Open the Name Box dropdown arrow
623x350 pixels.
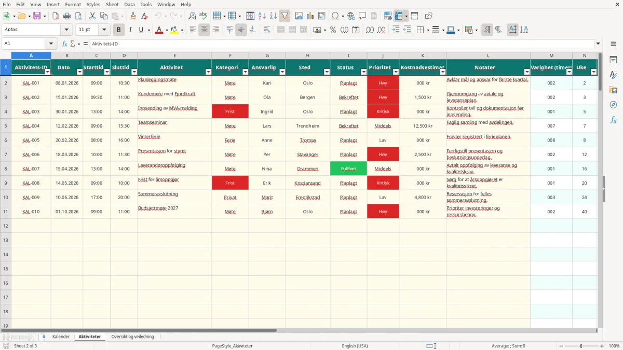click(x=51, y=44)
